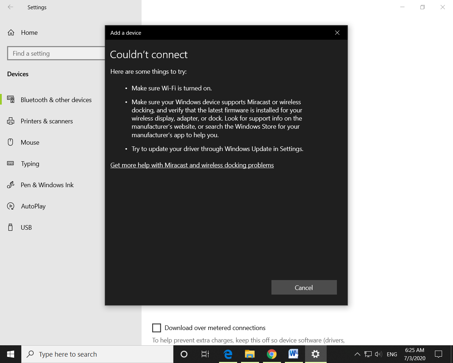The height and width of the screenshot is (363, 453).
Task: Close the Settings window
Action: (443, 7)
